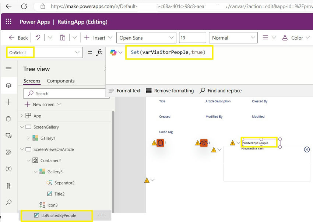Collapse the ScreenGallery node

coord(22,127)
